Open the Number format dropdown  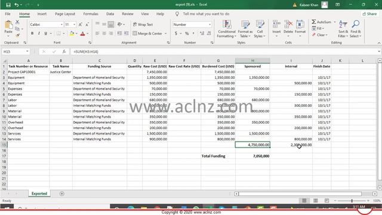click(210, 24)
